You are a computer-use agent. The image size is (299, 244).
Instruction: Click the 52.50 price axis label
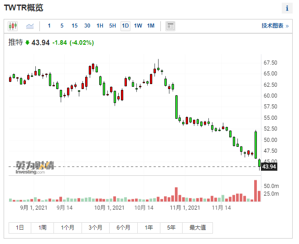click(270, 129)
